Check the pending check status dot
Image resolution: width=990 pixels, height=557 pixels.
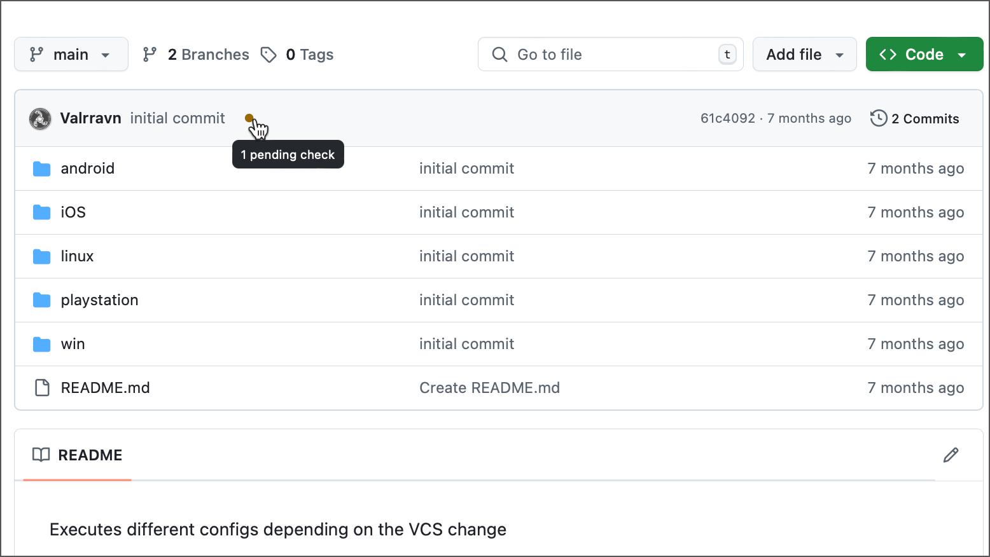point(249,118)
